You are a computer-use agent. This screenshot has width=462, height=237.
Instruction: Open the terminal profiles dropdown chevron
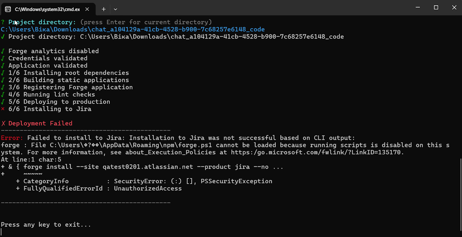point(116,9)
